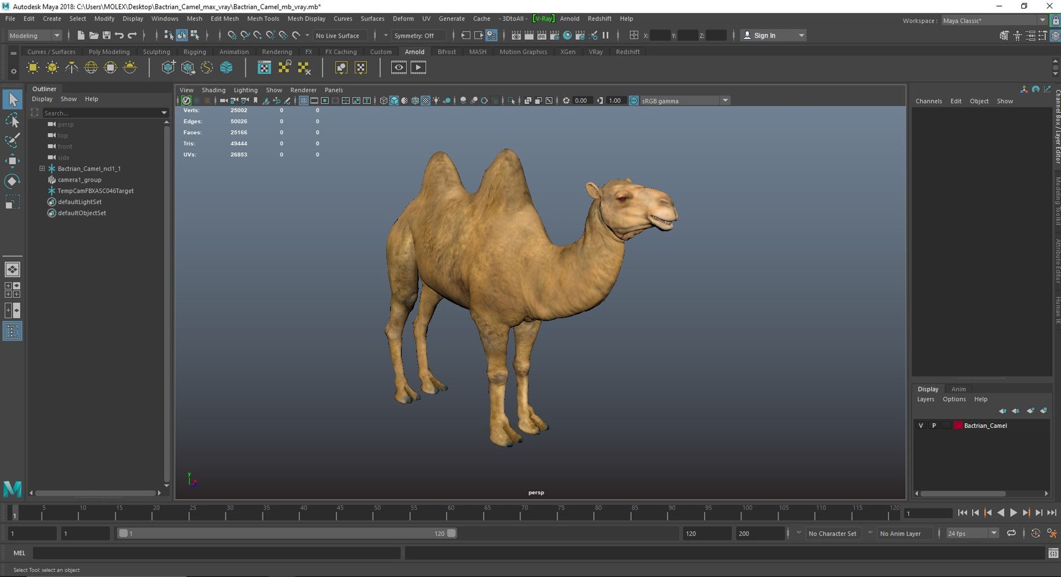Open the 24 fps frame rate dropdown
This screenshot has height=577, width=1061.
[972, 533]
